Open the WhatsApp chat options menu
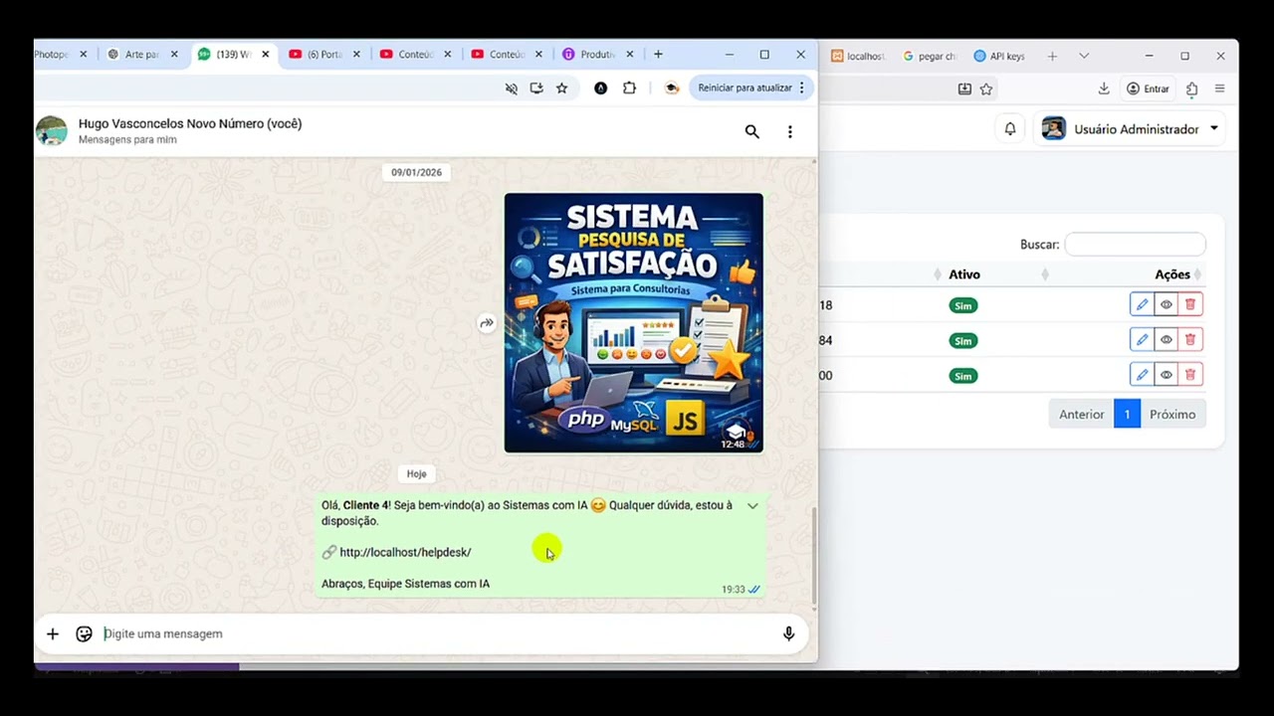The width and height of the screenshot is (1274, 716). (790, 131)
